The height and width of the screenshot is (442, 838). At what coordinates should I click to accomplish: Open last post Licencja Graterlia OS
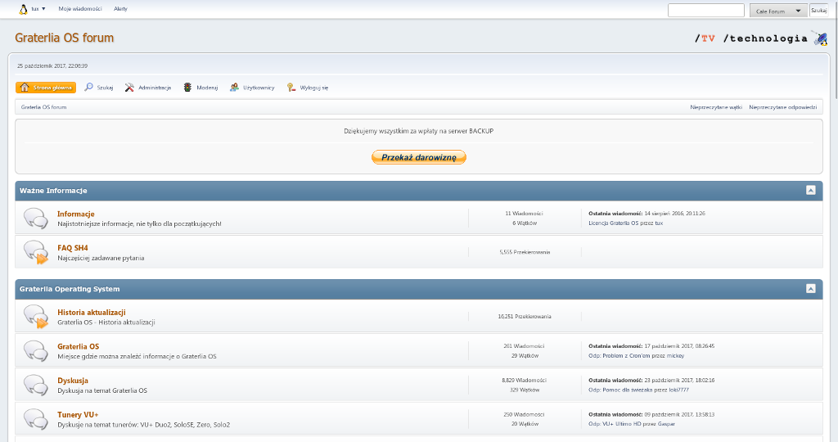tap(614, 223)
